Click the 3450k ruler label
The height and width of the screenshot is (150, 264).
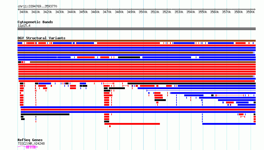coord(83,12)
